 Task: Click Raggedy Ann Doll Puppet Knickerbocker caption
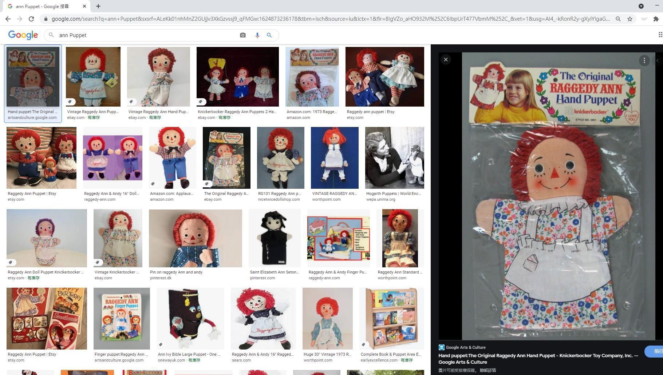(46, 272)
